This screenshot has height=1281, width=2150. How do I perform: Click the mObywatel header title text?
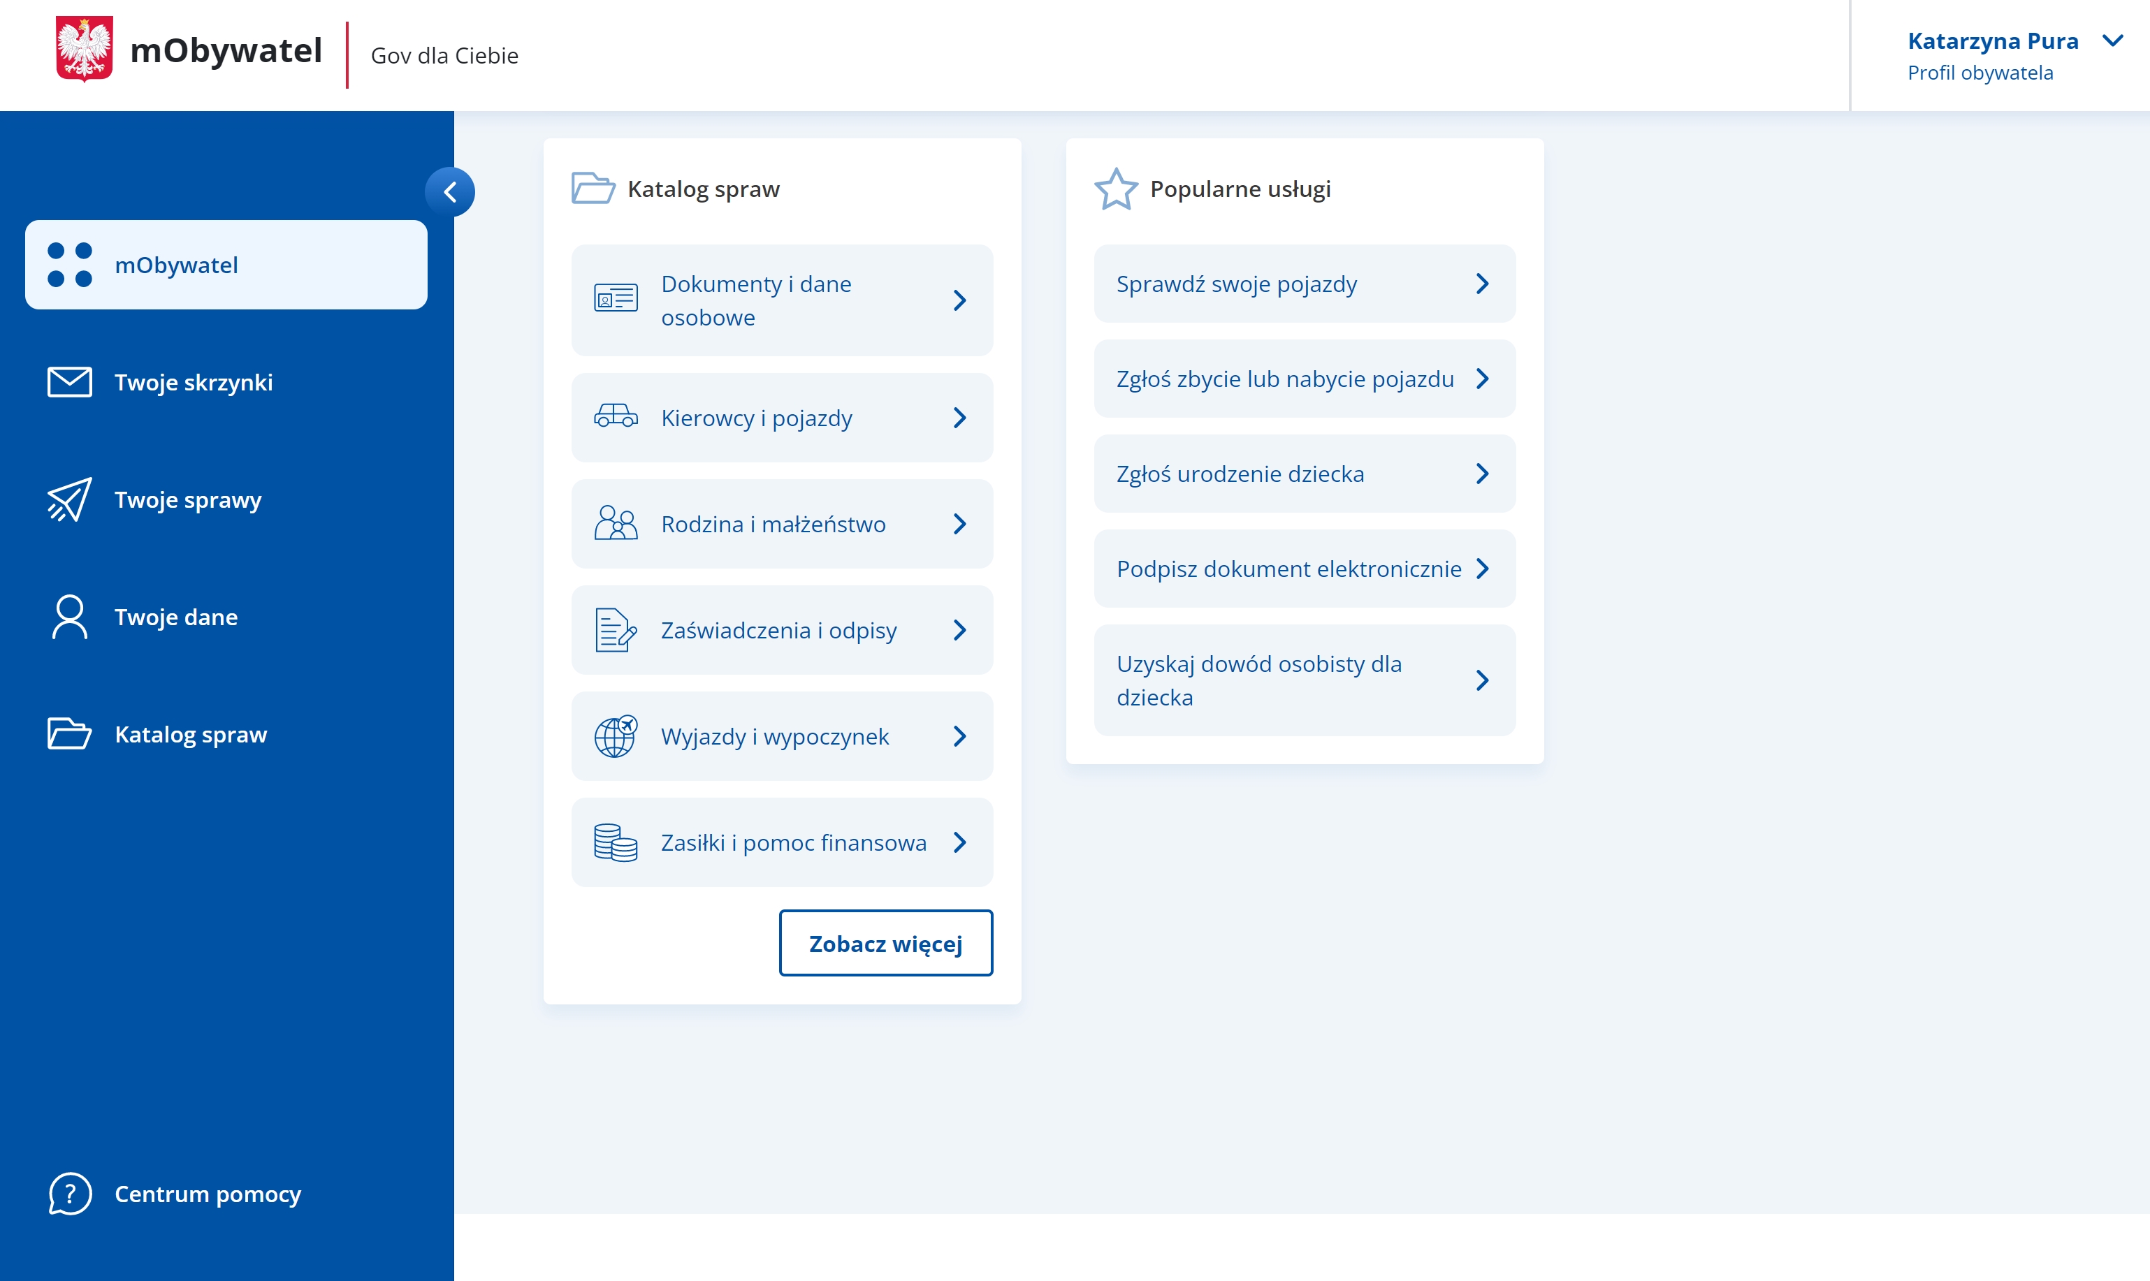tap(226, 50)
